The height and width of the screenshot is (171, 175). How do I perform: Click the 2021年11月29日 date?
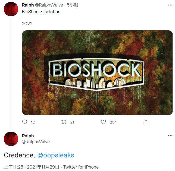click(44, 167)
